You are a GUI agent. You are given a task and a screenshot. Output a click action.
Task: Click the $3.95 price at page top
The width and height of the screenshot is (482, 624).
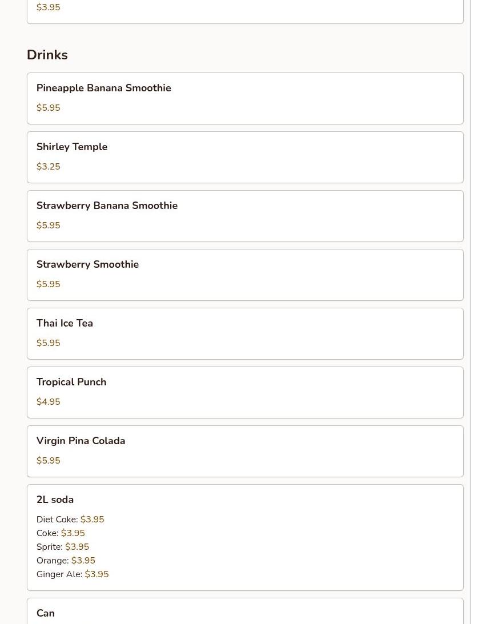point(48,7)
